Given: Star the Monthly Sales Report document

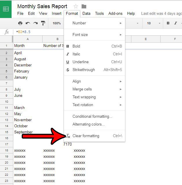Looking at the screenshot, I should pyautogui.click(x=76, y=6).
